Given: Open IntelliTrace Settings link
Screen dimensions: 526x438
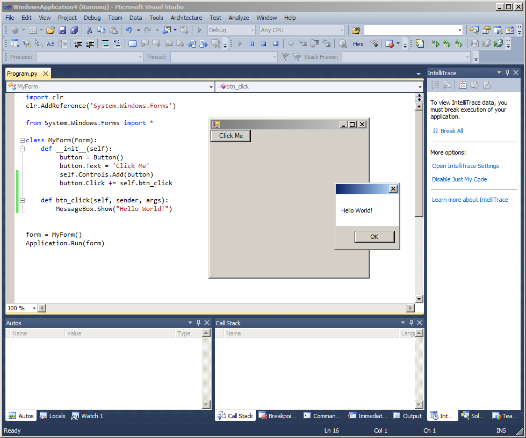Looking at the screenshot, I should (x=465, y=166).
